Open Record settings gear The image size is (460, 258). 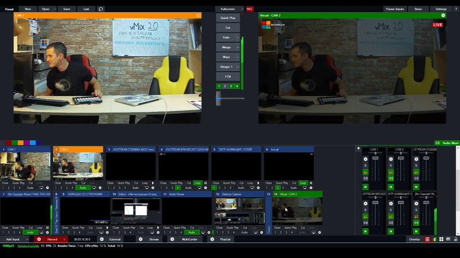pyautogui.click(x=39, y=239)
